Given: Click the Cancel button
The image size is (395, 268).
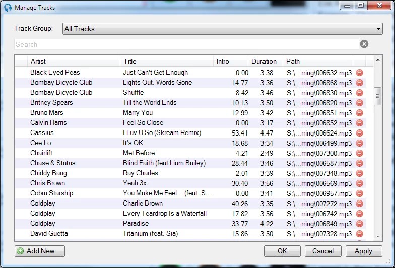Looking at the screenshot, I should click(322, 251).
